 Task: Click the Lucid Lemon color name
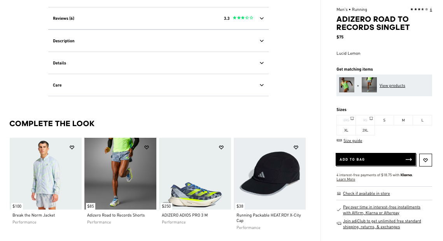pyautogui.click(x=348, y=53)
